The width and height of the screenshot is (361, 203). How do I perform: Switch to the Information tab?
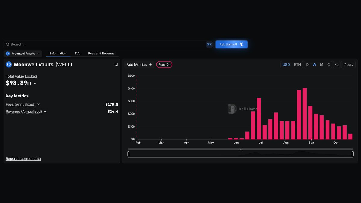[58, 54]
